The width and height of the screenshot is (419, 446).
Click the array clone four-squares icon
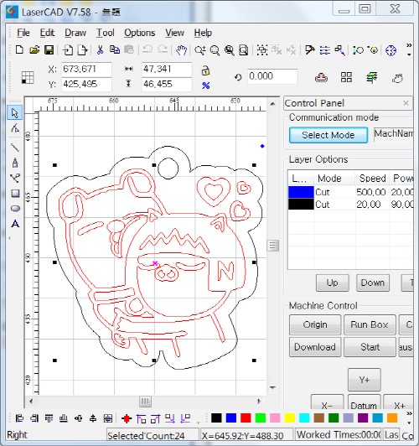click(346, 77)
